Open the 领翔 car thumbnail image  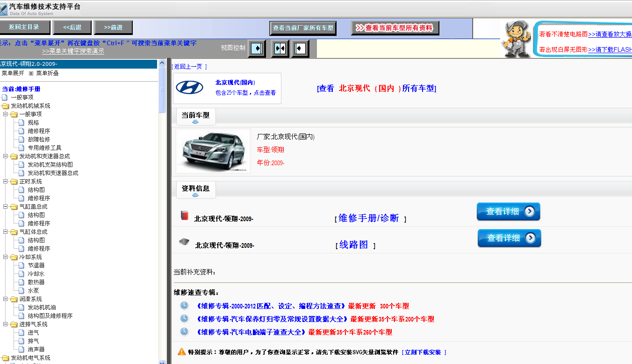tap(213, 152)
